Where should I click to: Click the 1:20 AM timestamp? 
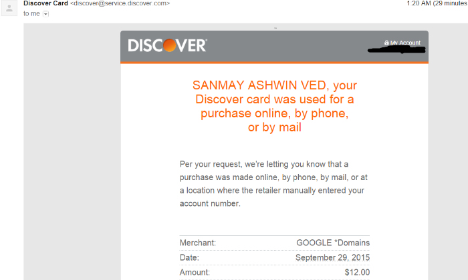pyautogui.click(x=419, y=3)
